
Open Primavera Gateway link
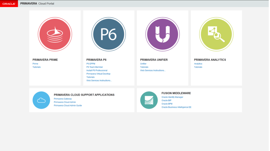tap(63, 99)
